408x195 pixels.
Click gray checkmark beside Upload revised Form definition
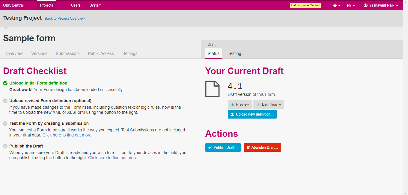[x=5, y=101]
